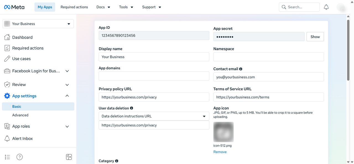Open the Data deletion instructions URL dropdown
Screen dimensions: 354x164
[x=154, y=116]
